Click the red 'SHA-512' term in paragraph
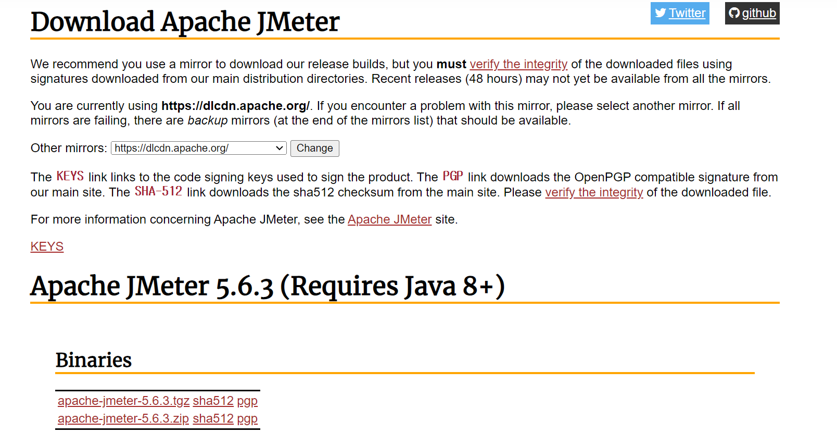 [158, 191]
